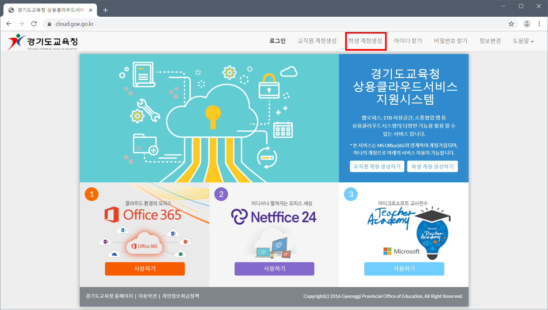Reload the page with refresh icon
The width and height of the screenshot is (548, 310).
pos(34,24)
